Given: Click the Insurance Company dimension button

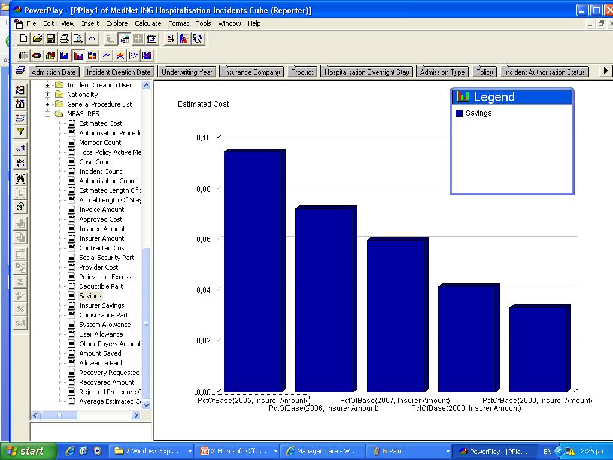Looking at the screenshot, I should pyautogui.click(x=251, y=72).
